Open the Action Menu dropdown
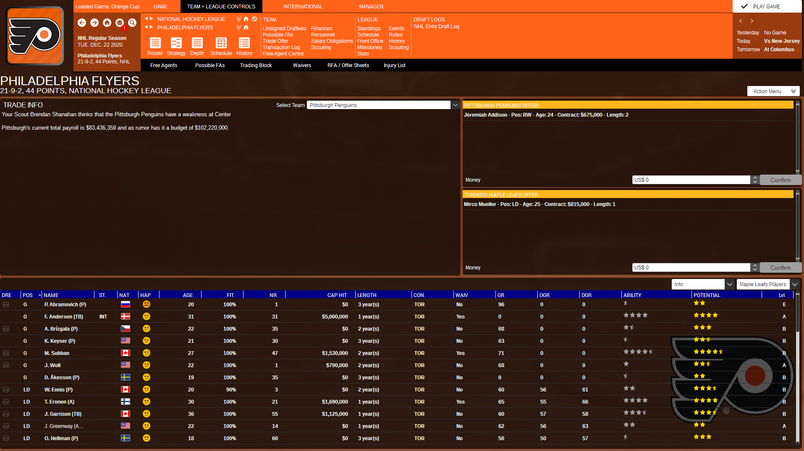This screenshot has height=451, width=804. (773, 91)
